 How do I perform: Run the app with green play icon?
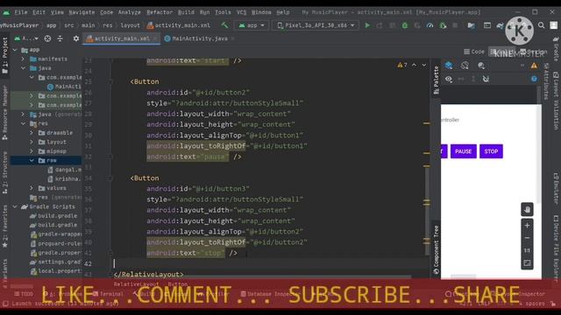click(367, 25)
